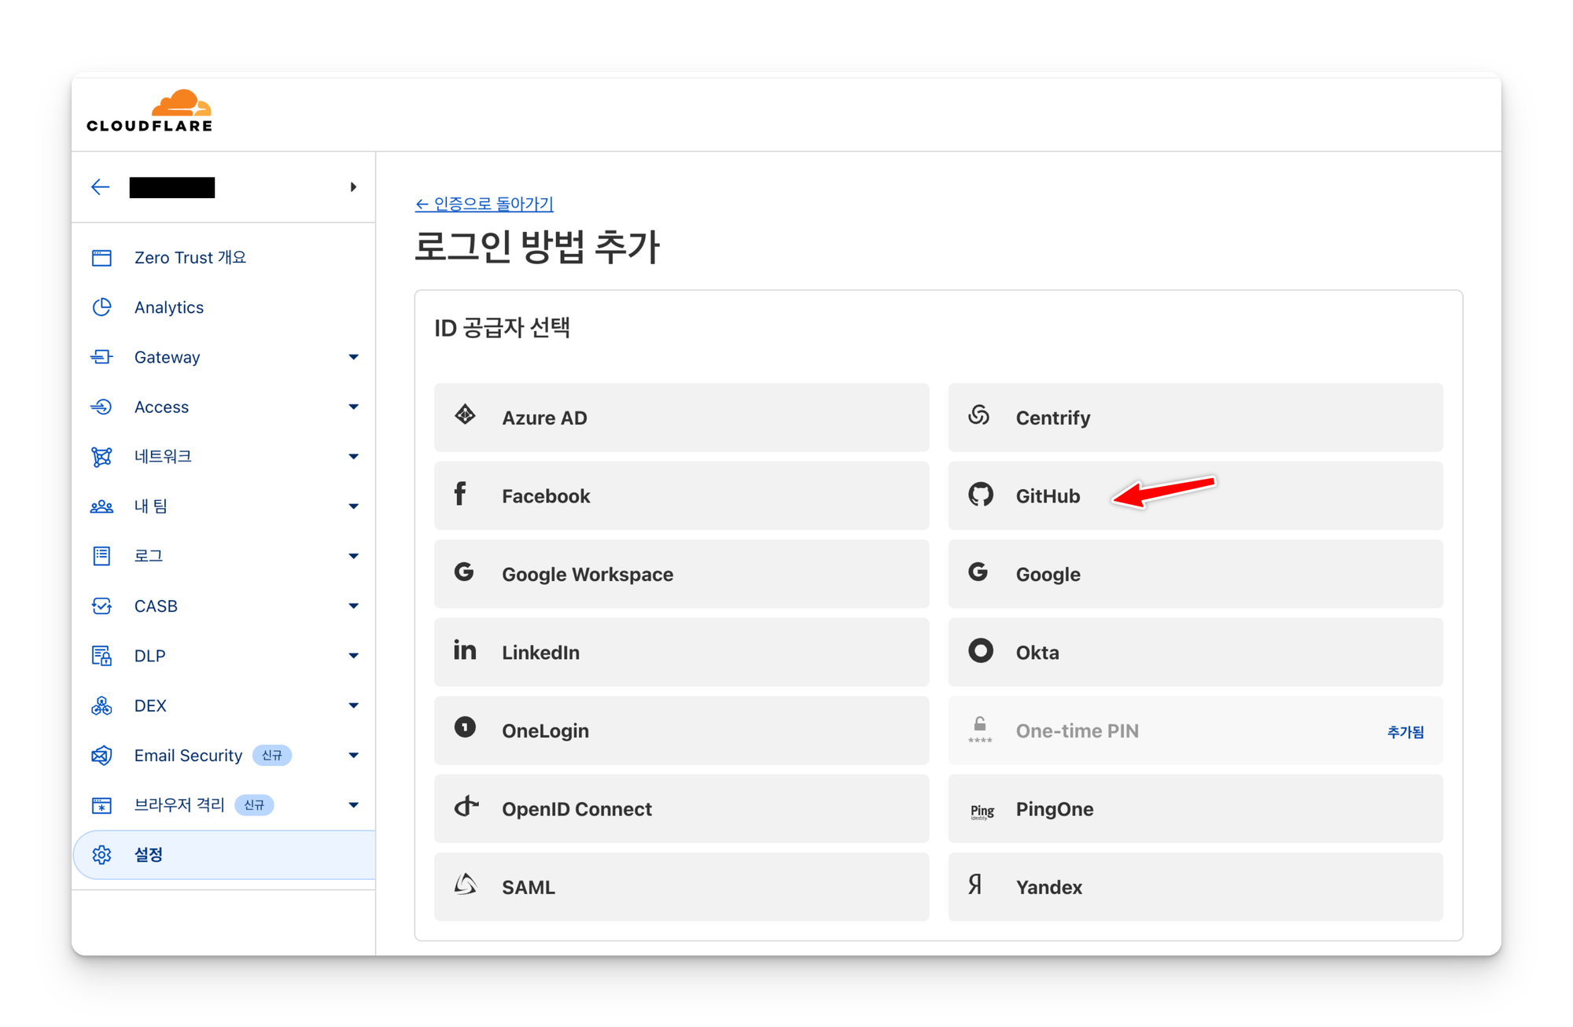Viewport: 1573px width, 1027px height.
Task: Click 인증으로 돌아가기 back link
Action: click(484, 204)
